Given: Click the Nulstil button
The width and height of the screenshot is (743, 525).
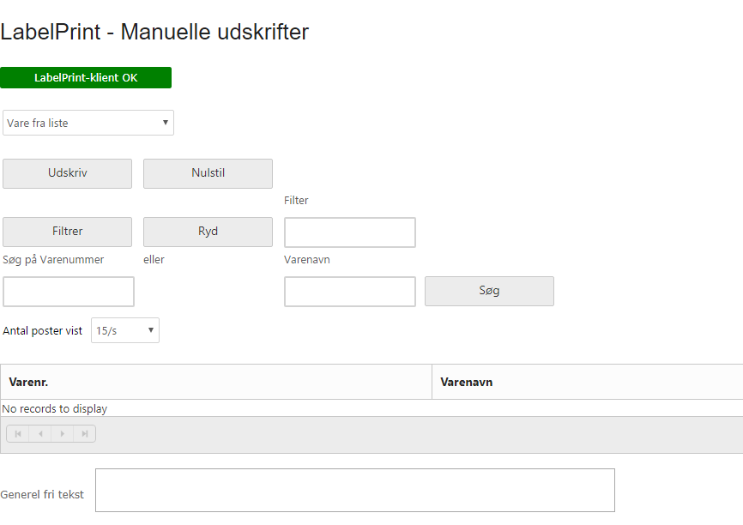Looking at the screenshot, I should click(208, 173).
